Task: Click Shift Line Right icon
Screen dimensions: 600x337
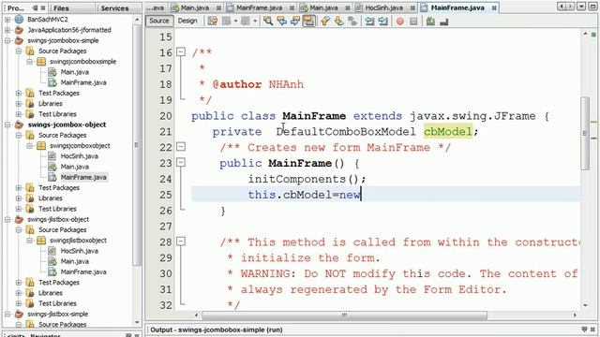Action: pyautogui.click(x=383, y=21)
